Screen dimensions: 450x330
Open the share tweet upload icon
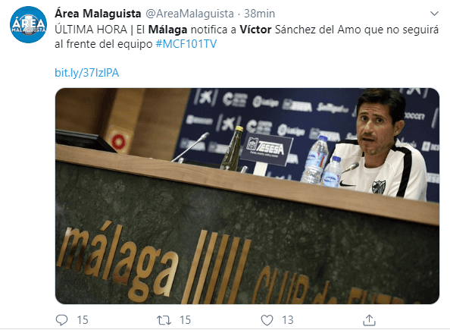[369, 320]
